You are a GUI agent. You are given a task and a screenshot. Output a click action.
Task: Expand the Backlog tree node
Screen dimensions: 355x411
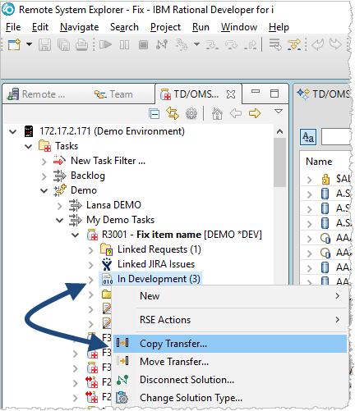44,176
